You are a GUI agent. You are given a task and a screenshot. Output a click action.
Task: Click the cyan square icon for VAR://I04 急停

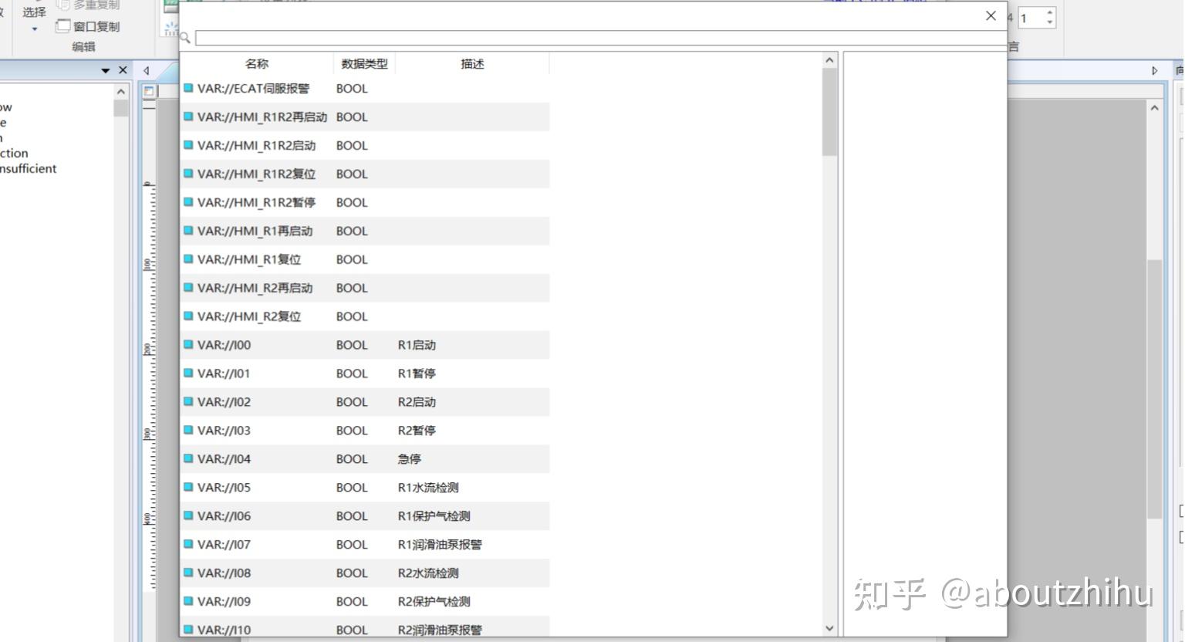click(x=187, y=458)
